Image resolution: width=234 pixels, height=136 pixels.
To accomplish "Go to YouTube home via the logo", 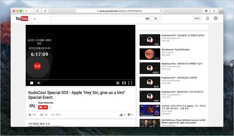I will [x=22, y=18].
